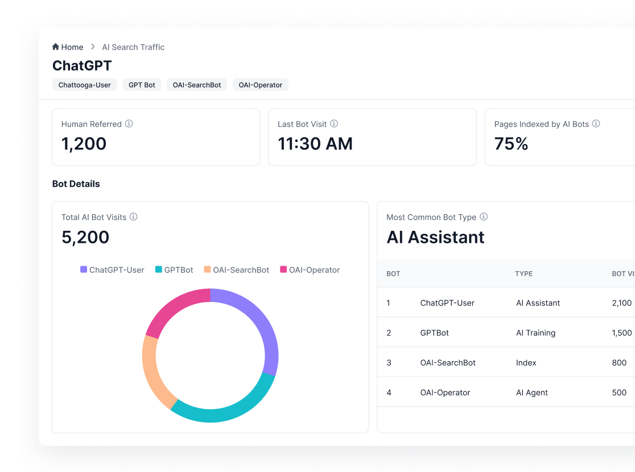Select the GPT Bot tag
The height and width of the screenshot is (472, 635).
pos(142,85)
